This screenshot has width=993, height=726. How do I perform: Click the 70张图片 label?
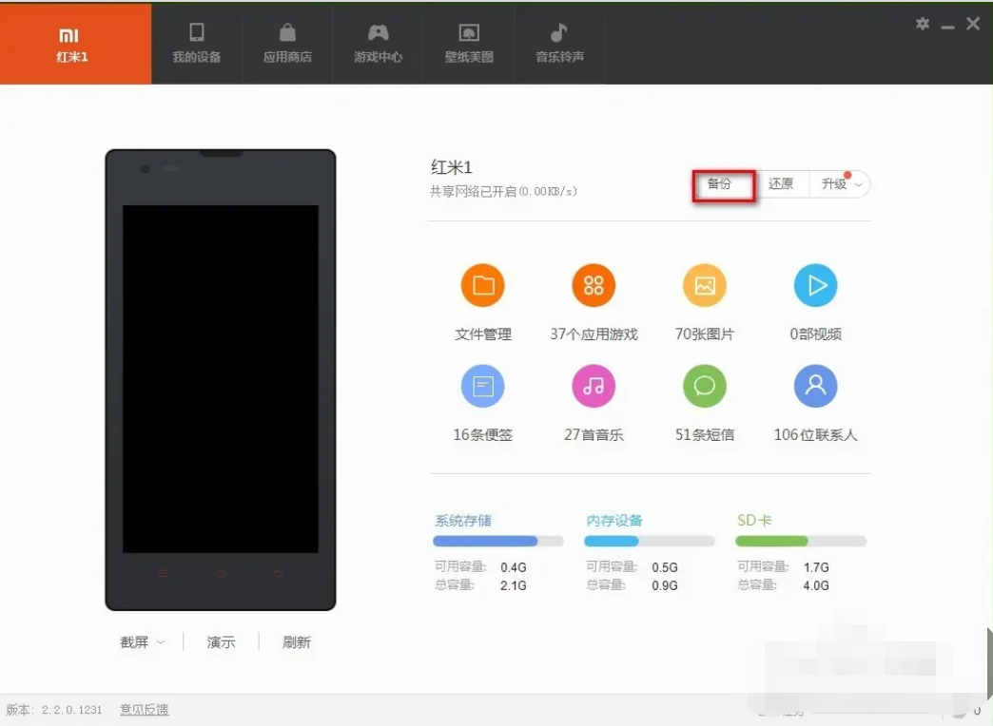click(x=704, y=334)
